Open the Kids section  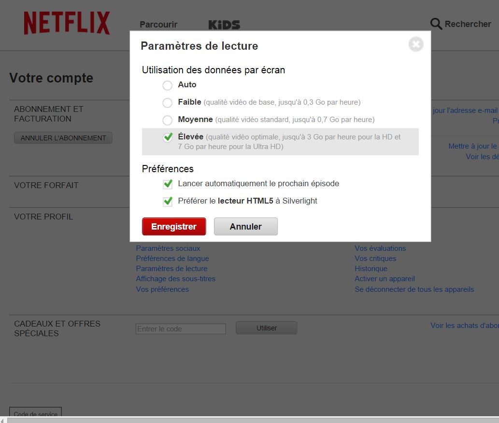tap(224, 25)
